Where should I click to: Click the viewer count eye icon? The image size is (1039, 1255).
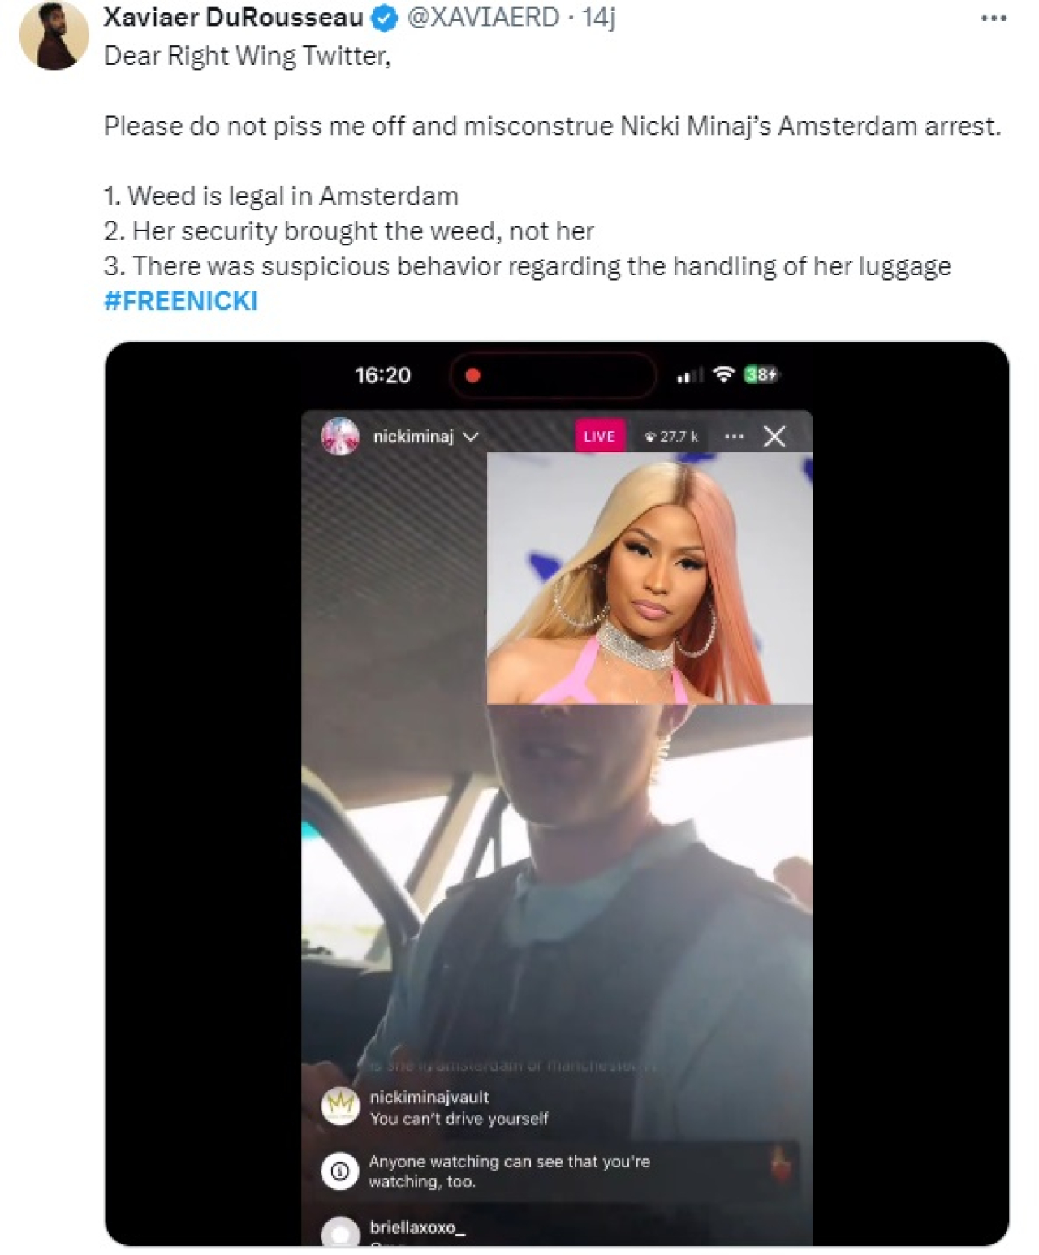[x=649, y=437]
